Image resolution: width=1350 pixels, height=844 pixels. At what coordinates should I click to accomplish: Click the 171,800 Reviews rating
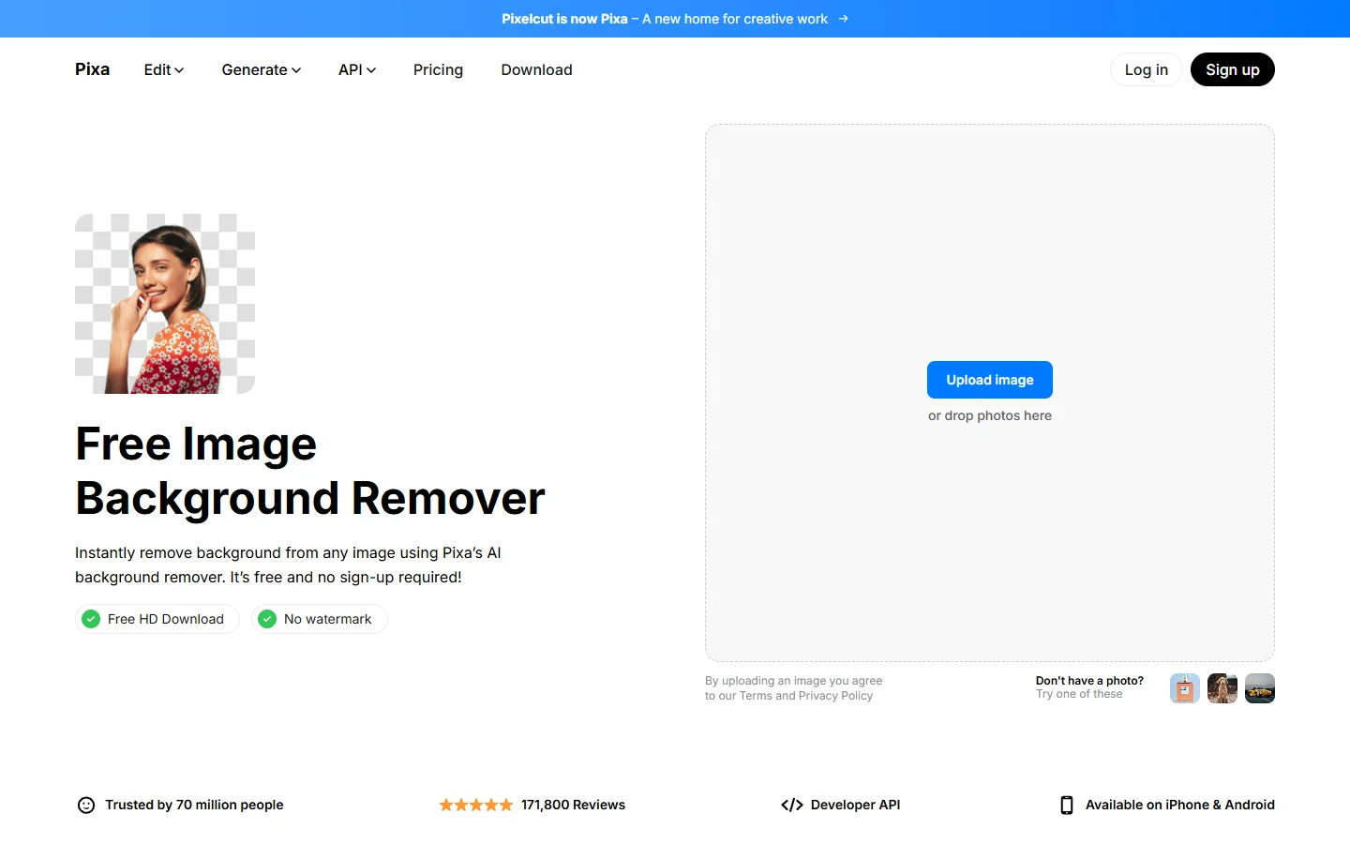point(574,805)
